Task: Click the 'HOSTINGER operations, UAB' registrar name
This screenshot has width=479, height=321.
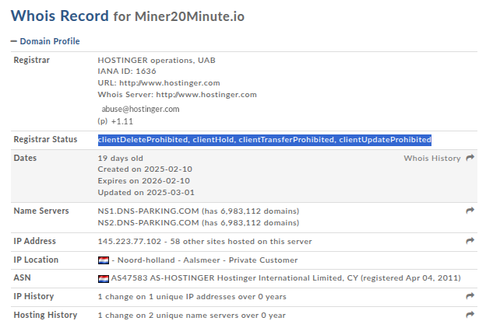Action: pyautogui.click(x=157, y=61)
